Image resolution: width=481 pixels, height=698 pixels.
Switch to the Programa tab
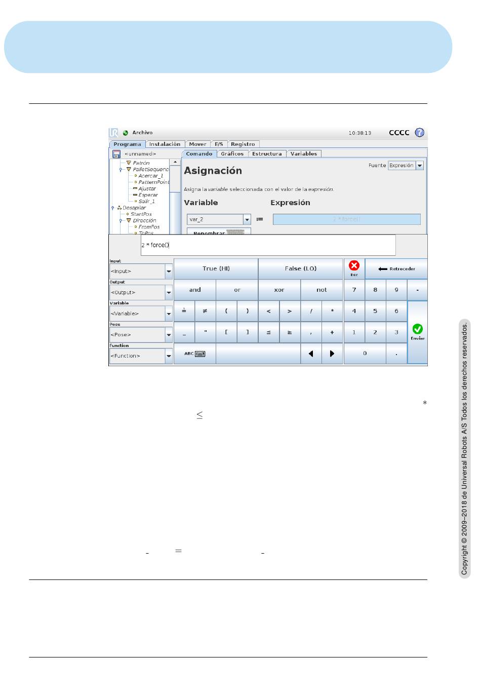point(127,144)
